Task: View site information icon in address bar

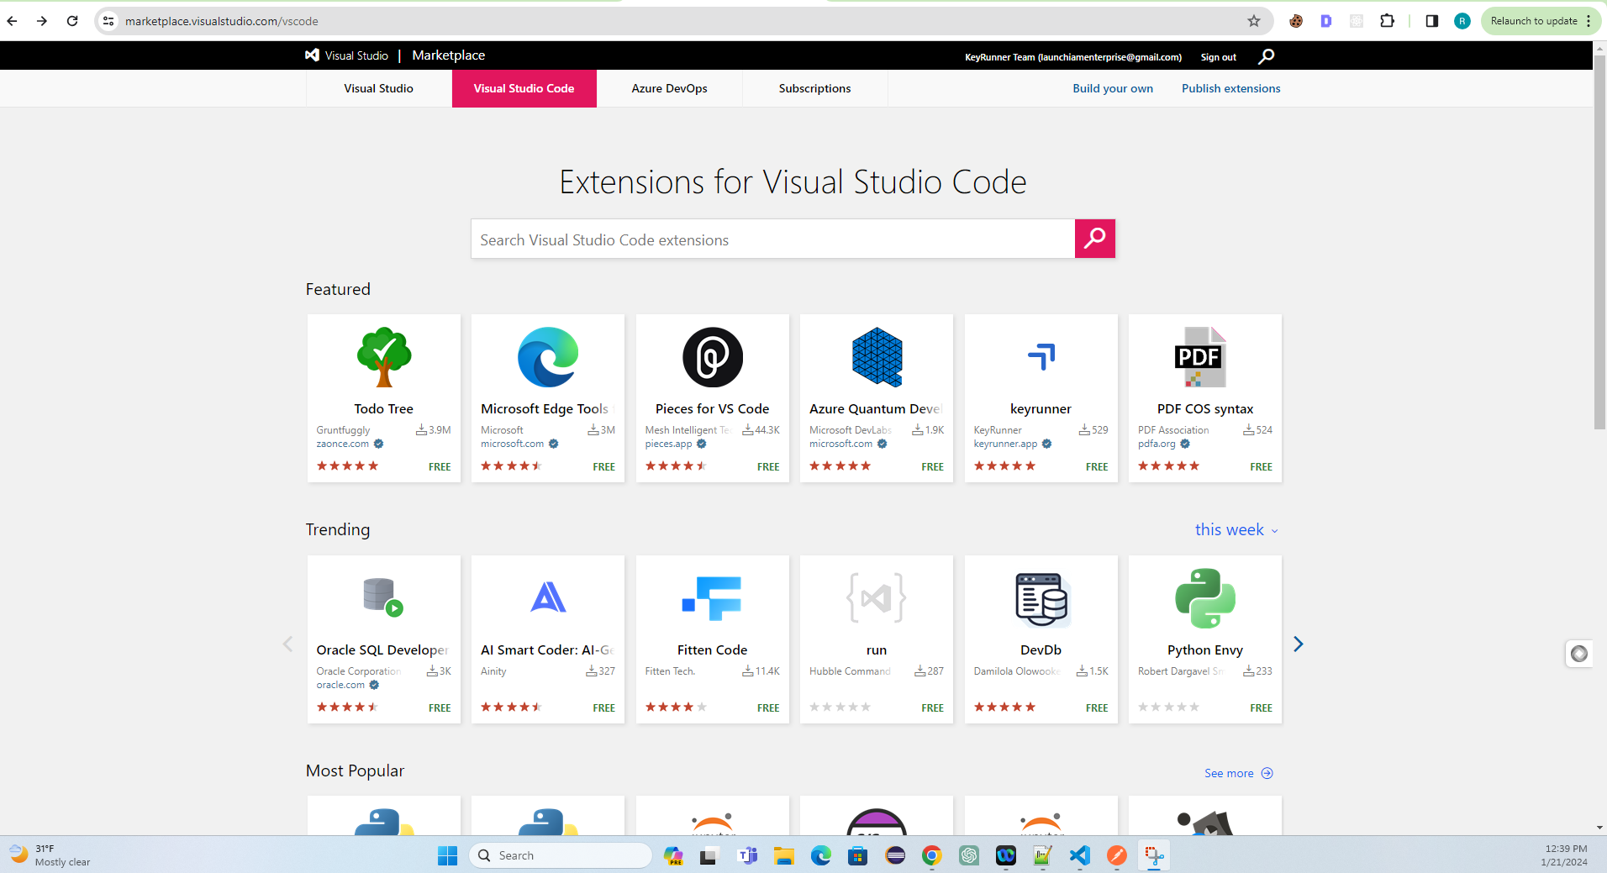Action: tap(108, 21)
